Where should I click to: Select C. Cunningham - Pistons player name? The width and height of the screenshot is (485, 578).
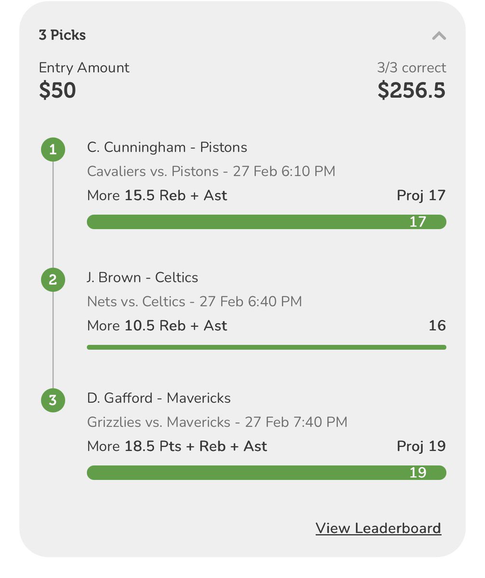(167, 147)
